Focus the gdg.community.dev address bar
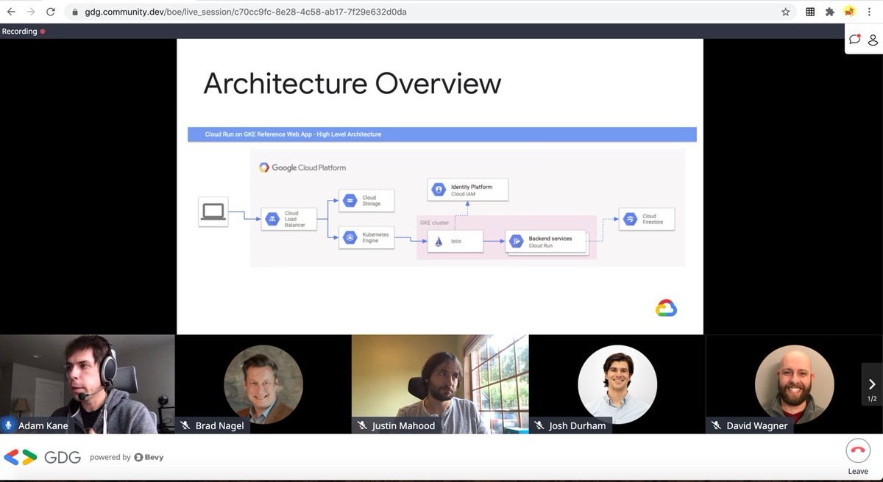This screenshot has width=883, height=482. point(419,12)
